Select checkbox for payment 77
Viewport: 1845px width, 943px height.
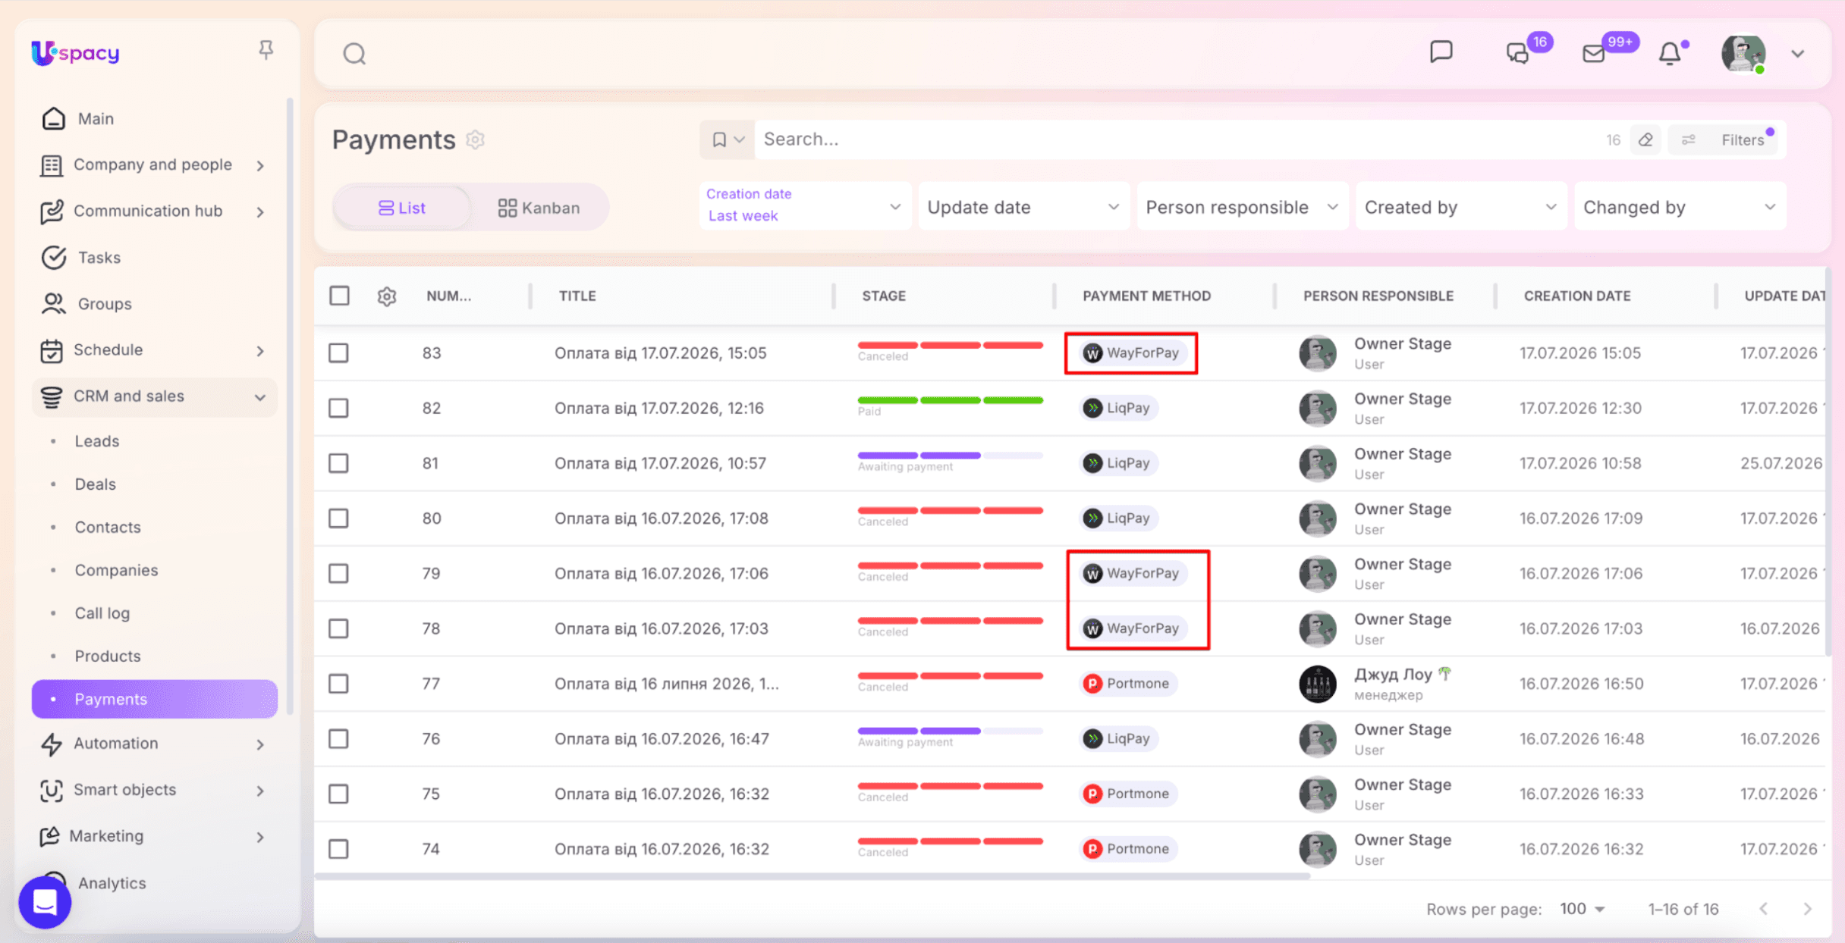pyautogui.click(x=338, y=684)
